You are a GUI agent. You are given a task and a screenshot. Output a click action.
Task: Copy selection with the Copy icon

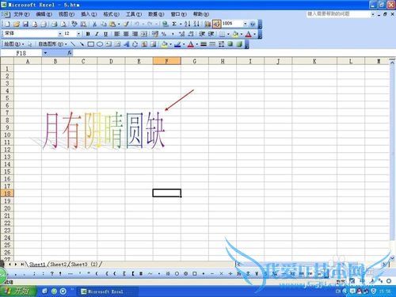(x=103, y=24)
